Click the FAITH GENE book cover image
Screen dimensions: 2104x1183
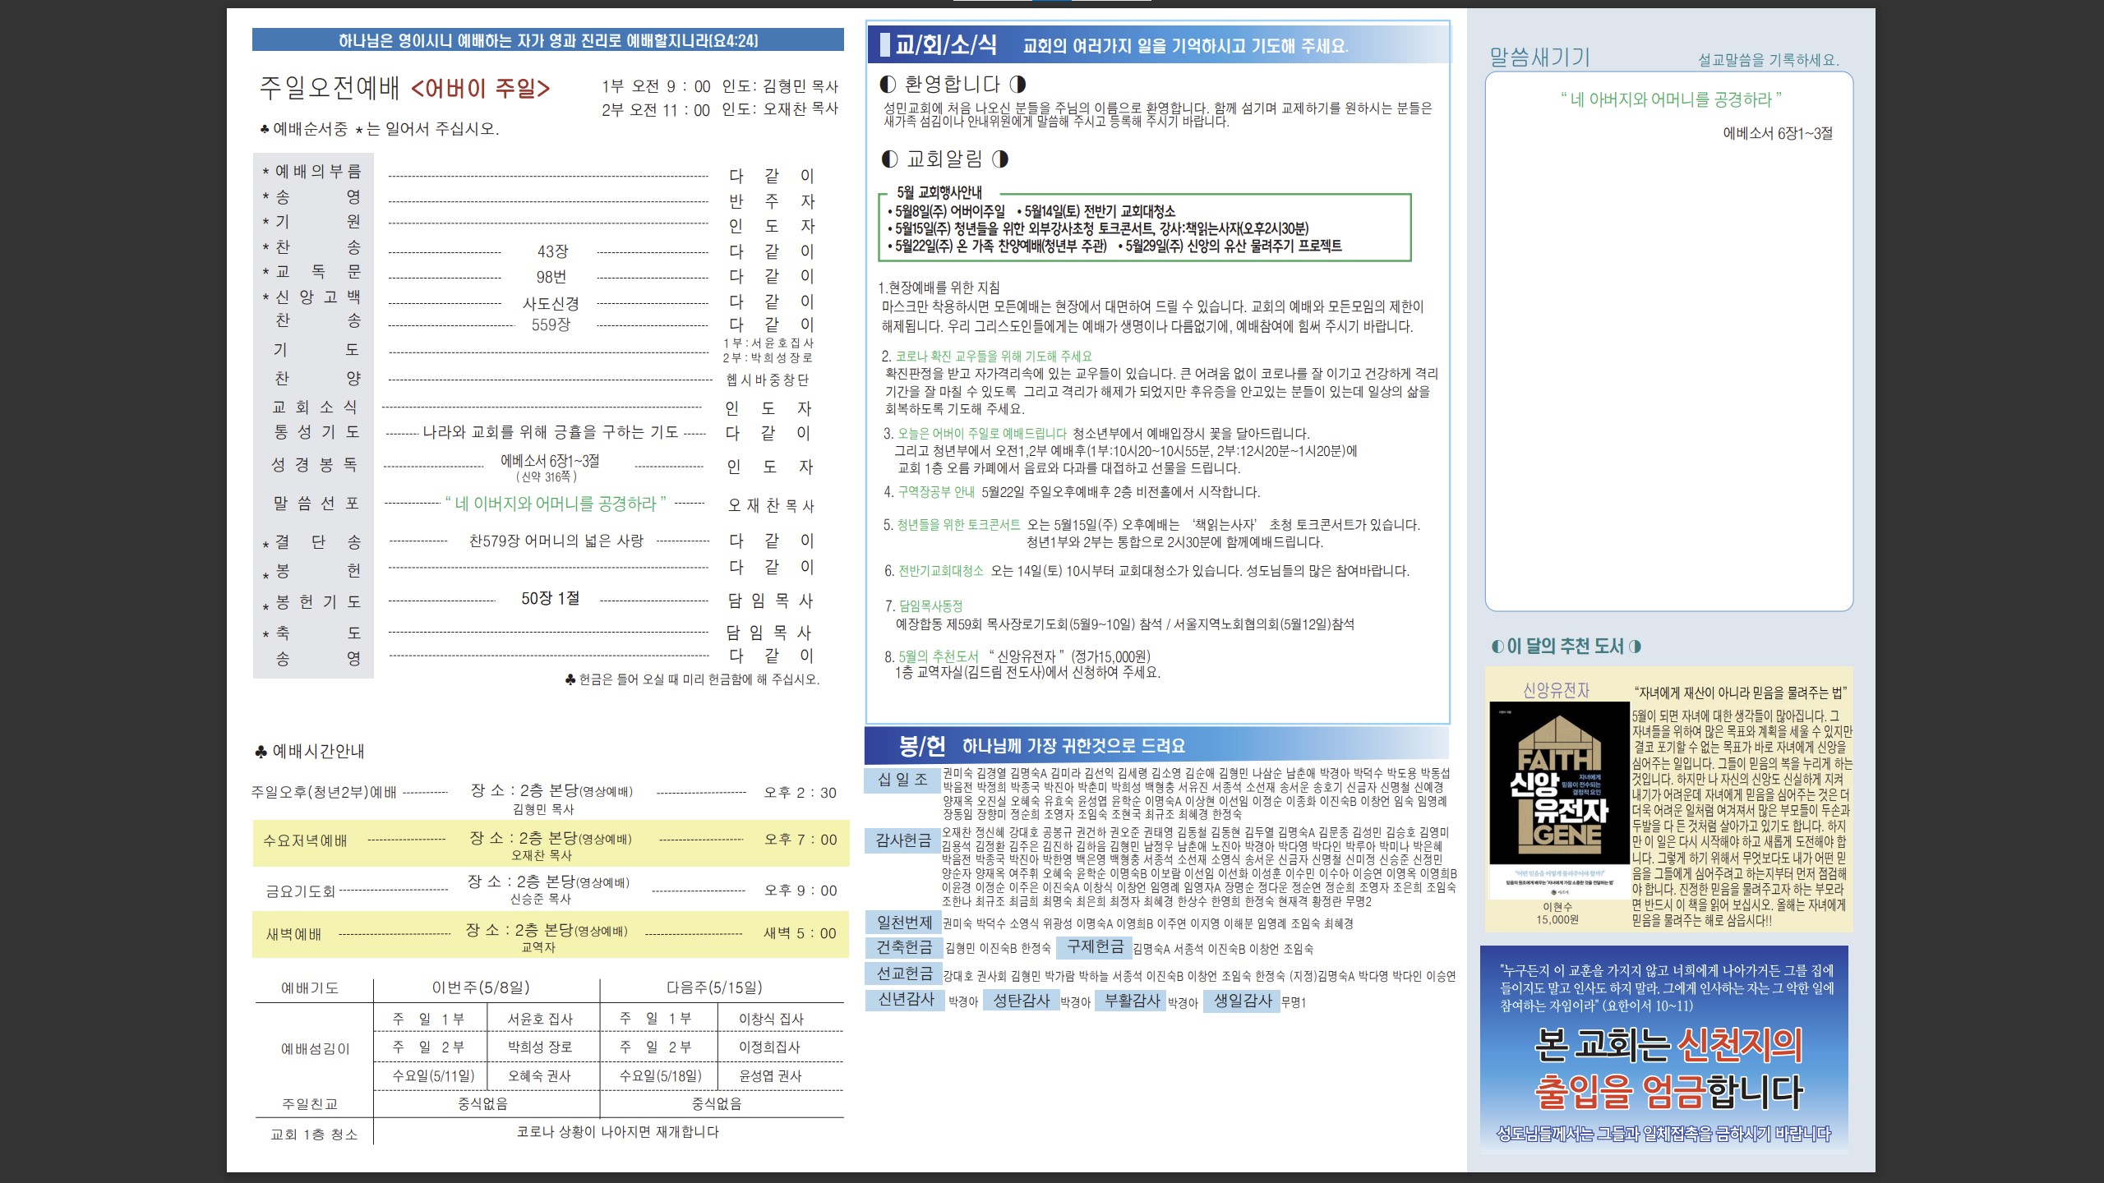click(x=1559, y=799)
